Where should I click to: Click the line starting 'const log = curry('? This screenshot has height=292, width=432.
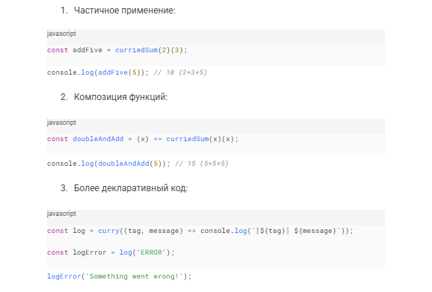[200, 231]
